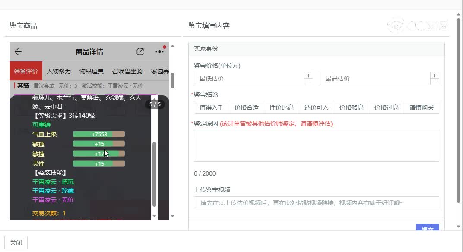Decrease 最低估价 with the minus stepper
The width and height of the screenshot is (463, 252).
pyautogui.click(x=308, y=82)
